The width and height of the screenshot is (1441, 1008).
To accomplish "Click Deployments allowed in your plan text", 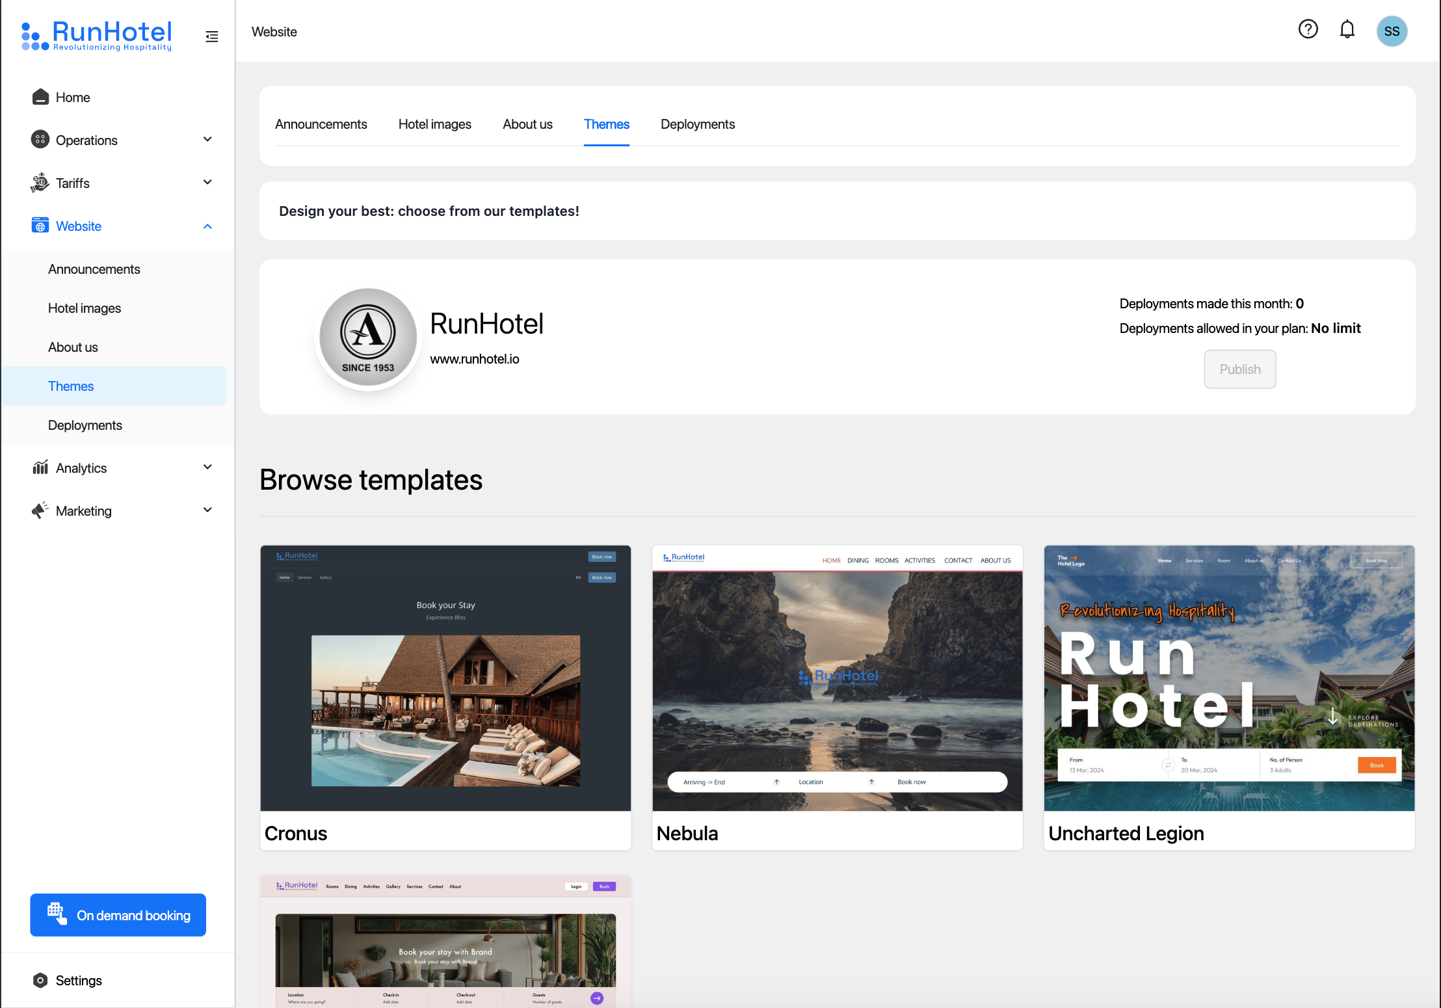I will 1240,328.
